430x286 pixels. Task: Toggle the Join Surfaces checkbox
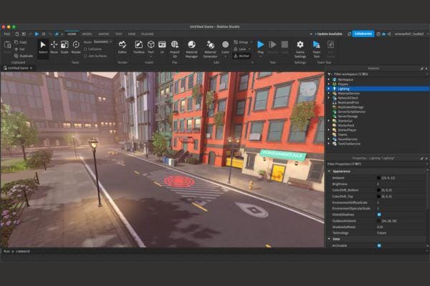coord(85,56)
